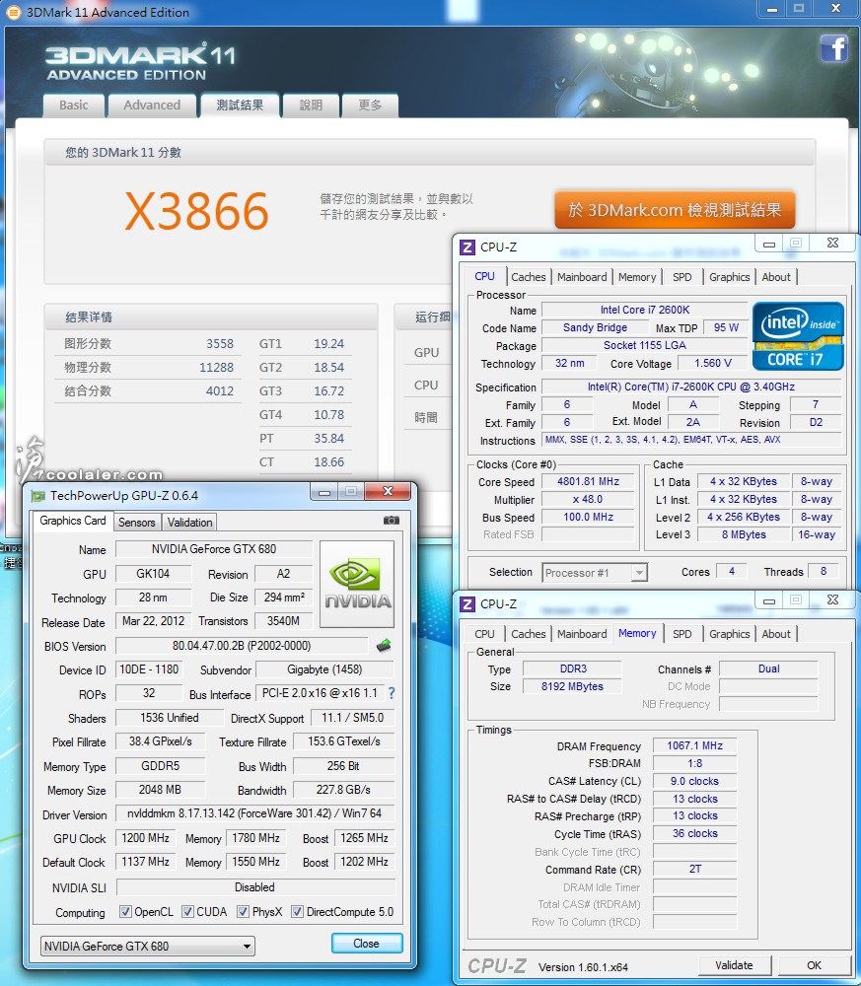Click the 11288 physics score value
This screenshot has height=986, width=861.
[216, 367]
